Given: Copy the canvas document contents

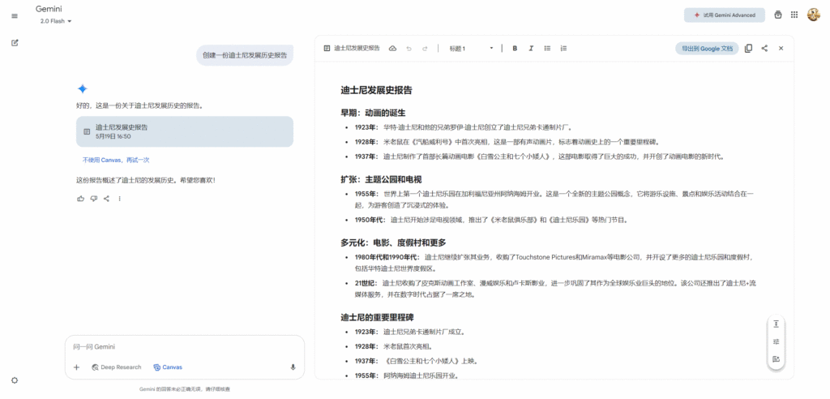Looking at the screenshot, I should pyautogui.click(x=748, y=48).
